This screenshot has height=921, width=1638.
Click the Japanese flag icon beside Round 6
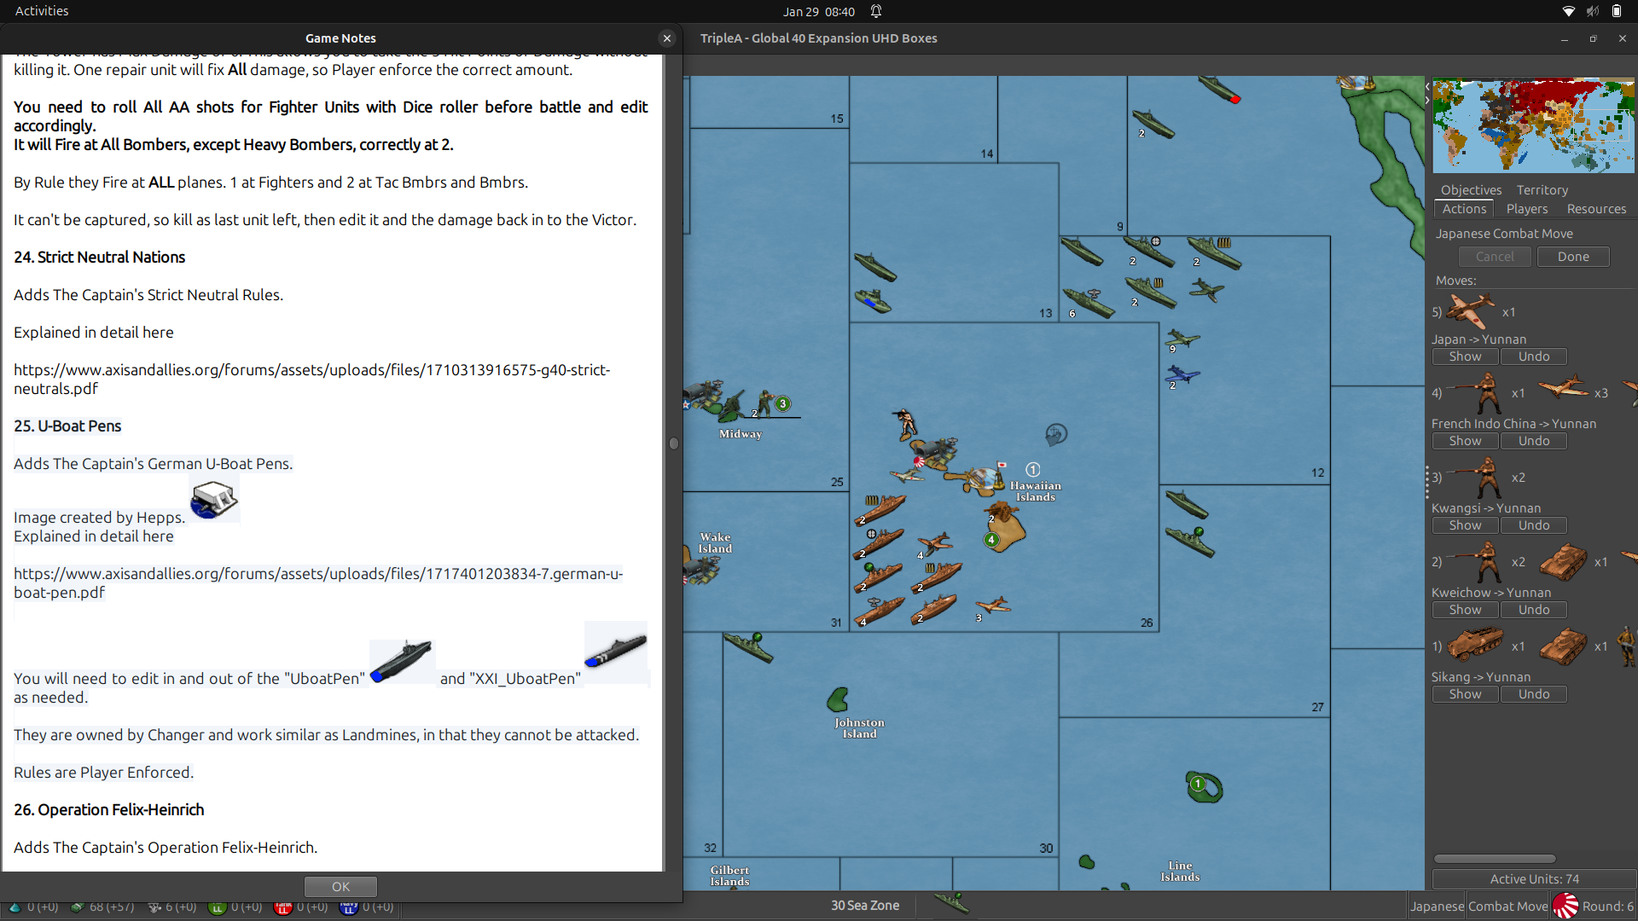pyautogui.click(x=1566, y=905)
